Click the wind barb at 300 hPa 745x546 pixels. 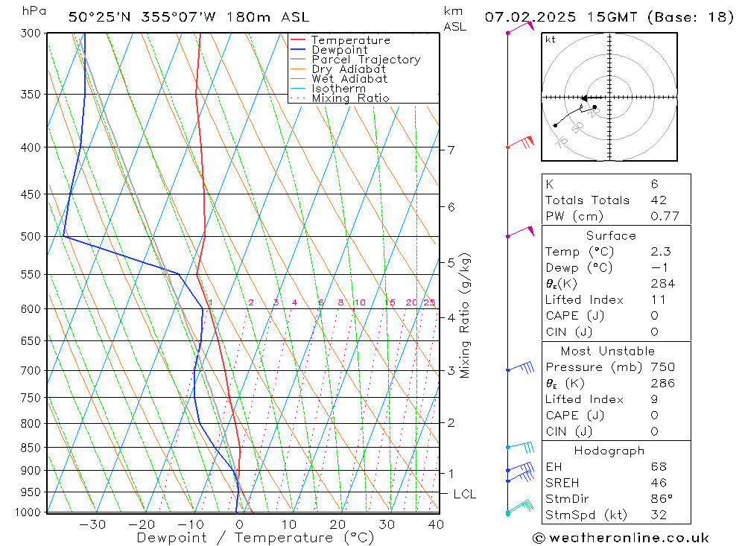(521, 27)
